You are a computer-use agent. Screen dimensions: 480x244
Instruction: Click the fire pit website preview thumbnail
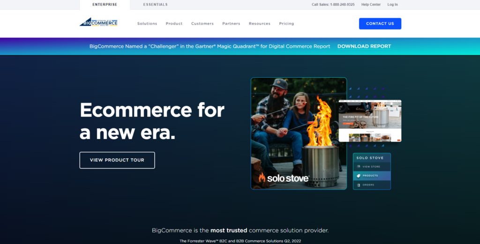[x=370, y=121]
